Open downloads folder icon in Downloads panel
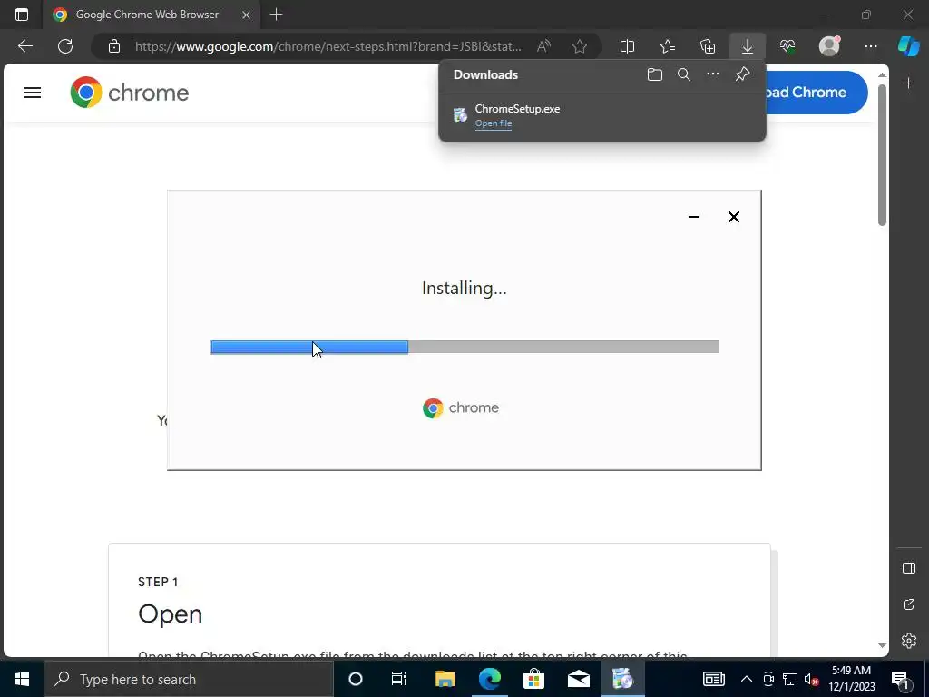The image size is (929, 697). [x=655, y=74]
